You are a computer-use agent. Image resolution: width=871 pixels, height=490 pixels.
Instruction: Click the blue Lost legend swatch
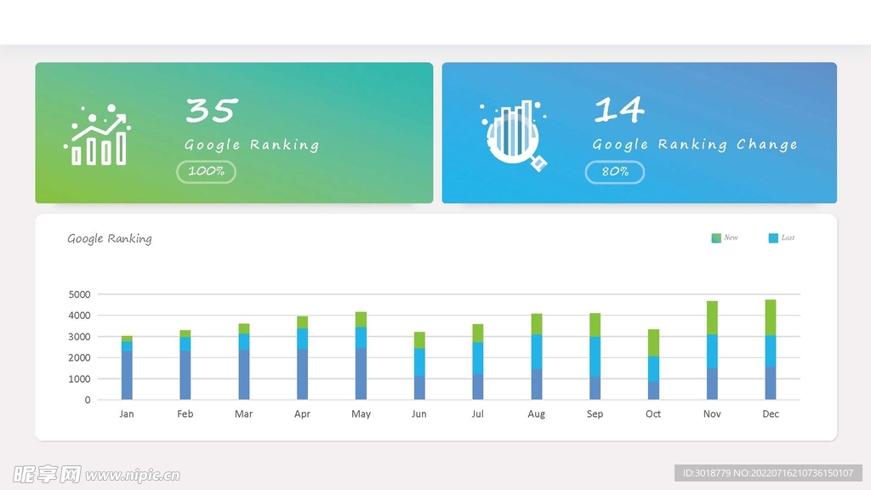coord(773,238)
